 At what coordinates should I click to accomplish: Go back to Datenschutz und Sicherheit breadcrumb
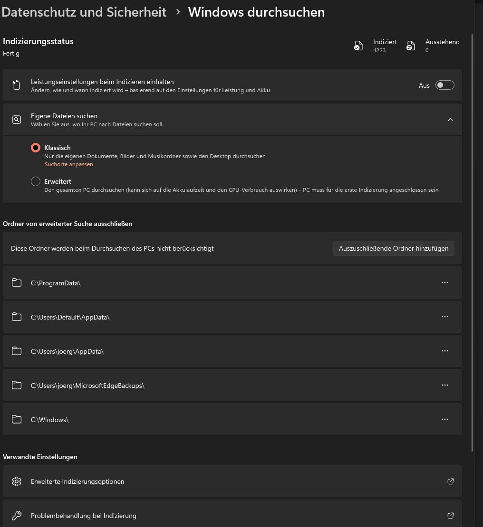[84, 12]
